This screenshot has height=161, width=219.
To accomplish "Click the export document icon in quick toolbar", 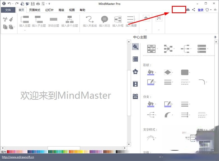I will [43, 4].
